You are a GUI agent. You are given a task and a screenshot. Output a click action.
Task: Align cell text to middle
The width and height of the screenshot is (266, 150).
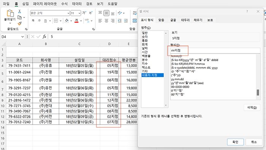pos(106,13)
